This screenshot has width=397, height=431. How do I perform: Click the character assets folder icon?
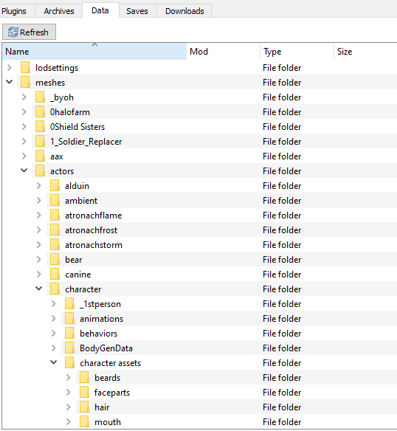70,363
